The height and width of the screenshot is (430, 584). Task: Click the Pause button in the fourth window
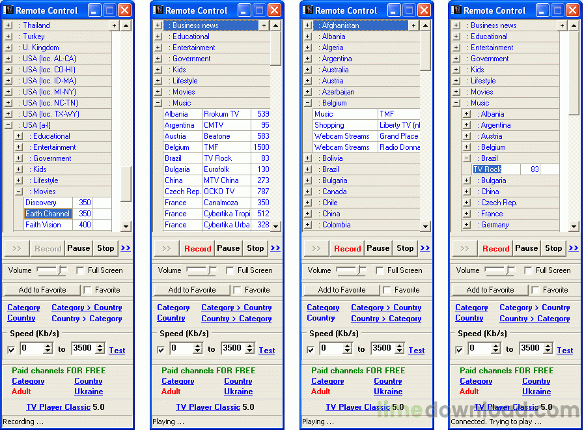click(526, 248)
